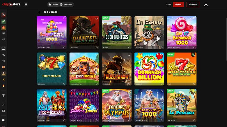This screenshot has width=227, height=127.
Task: Open the megaphone icon in the sidebar
Action: 3,61
